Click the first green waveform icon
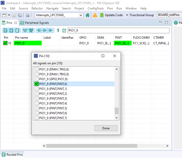The width and height of the screenshot is (182, 158). pyautogui.click(x=25, y=30)
